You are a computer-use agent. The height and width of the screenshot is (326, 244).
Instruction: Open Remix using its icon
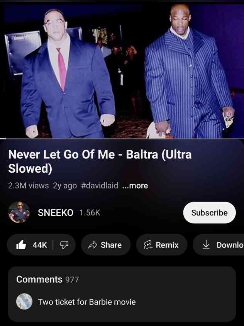click(148, 245)
